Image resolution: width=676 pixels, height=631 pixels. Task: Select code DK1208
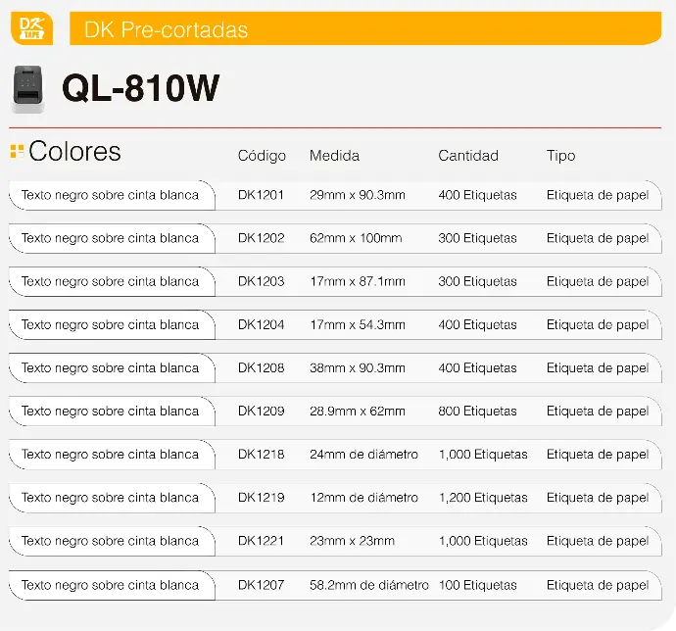262,367
